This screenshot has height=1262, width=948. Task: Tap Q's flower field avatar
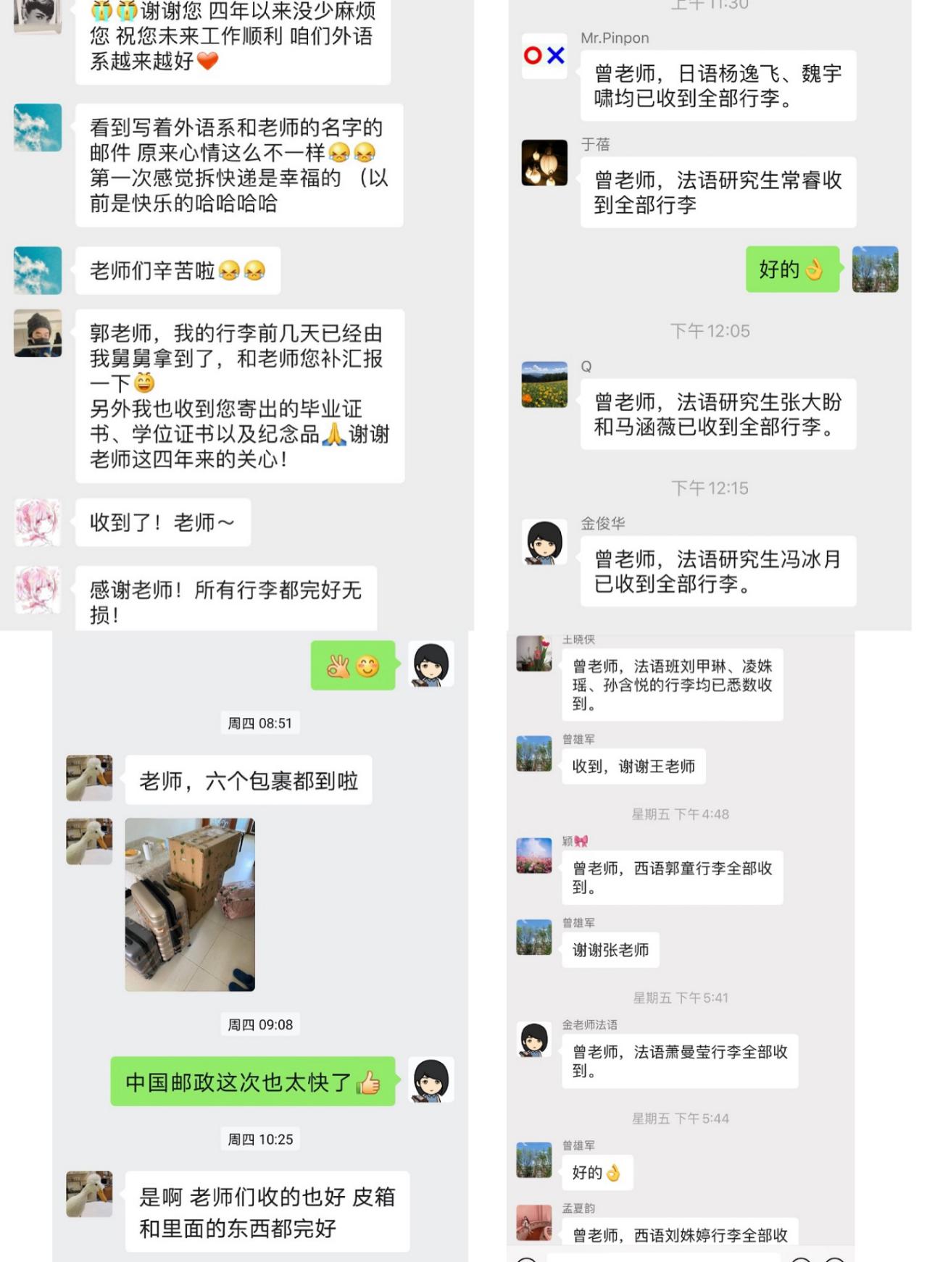click(544, 384)
